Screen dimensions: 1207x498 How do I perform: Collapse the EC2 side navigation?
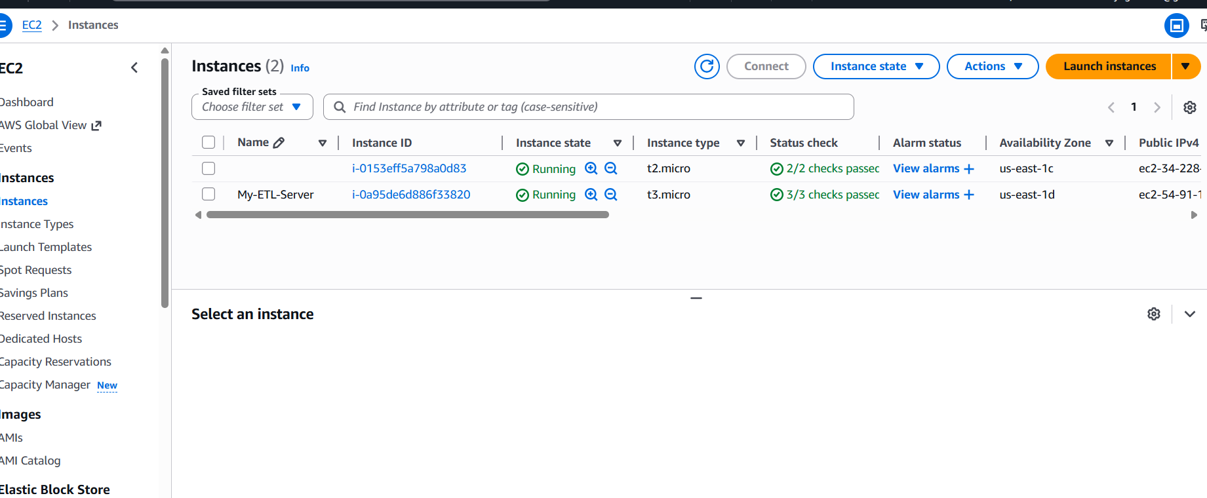(x=134, y=67)
